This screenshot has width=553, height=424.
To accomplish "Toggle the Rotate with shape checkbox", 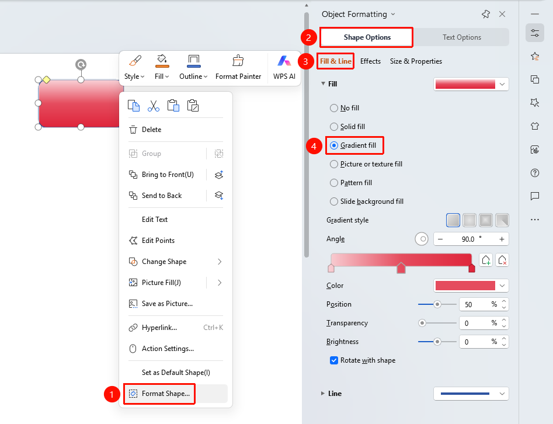I will point(334,360).
